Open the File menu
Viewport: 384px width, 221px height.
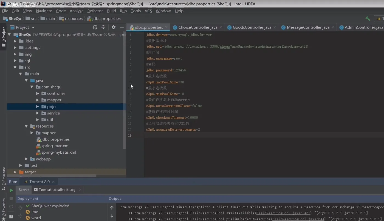(5, 11)
